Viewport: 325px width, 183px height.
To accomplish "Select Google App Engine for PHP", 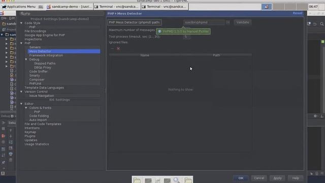I will [45, 35].
